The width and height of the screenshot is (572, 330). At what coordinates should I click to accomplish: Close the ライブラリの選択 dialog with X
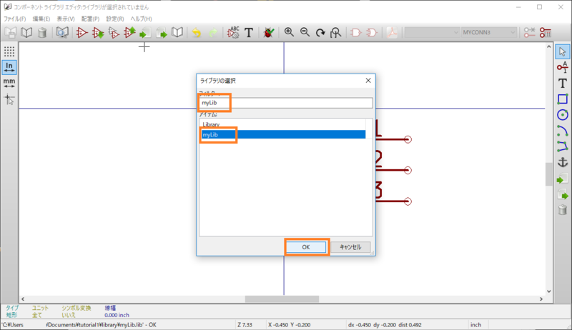coord(368,81)
